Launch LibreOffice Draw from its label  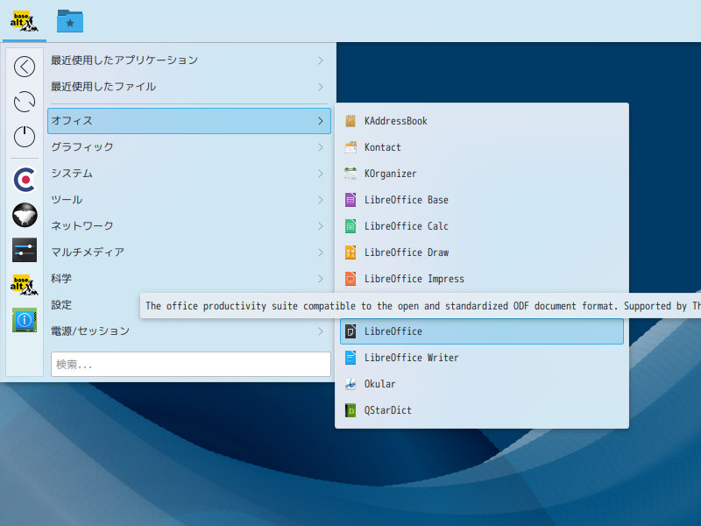pos(407,252)
